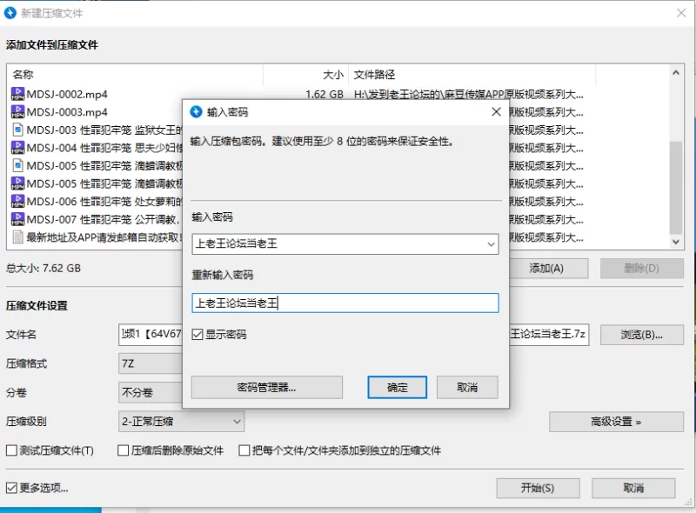Click 浏览(B)... to choose the output location
The width and height of the screenshot is (696, 513).
click(x=642, y=335)
